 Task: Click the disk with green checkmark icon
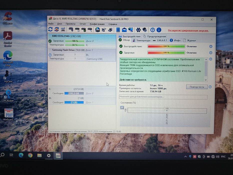[x=84, y=29]
